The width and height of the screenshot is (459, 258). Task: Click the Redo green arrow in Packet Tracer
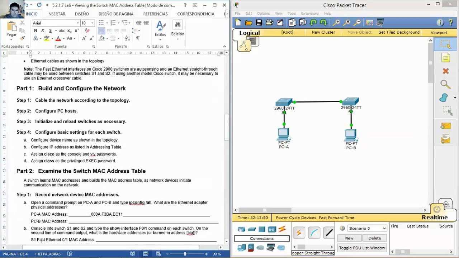(x=323, y=23)
